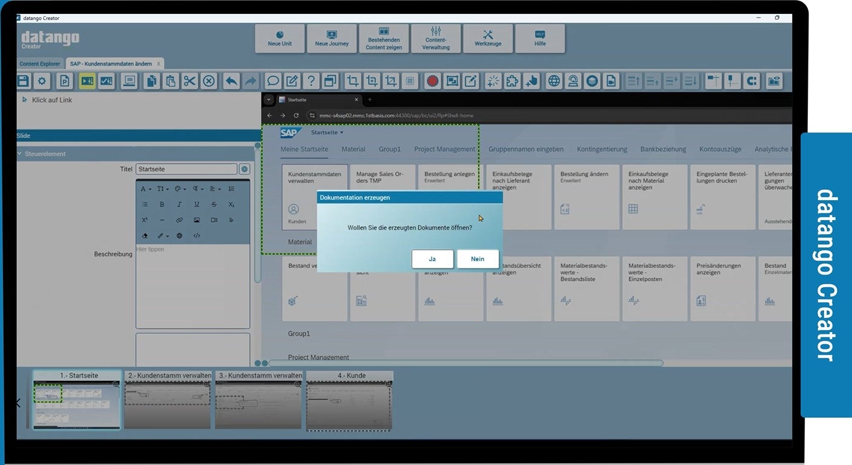Toggle strikethrough formatting in description editor
The height and width of the screenshot is (465, 852).
pos(214,204)
